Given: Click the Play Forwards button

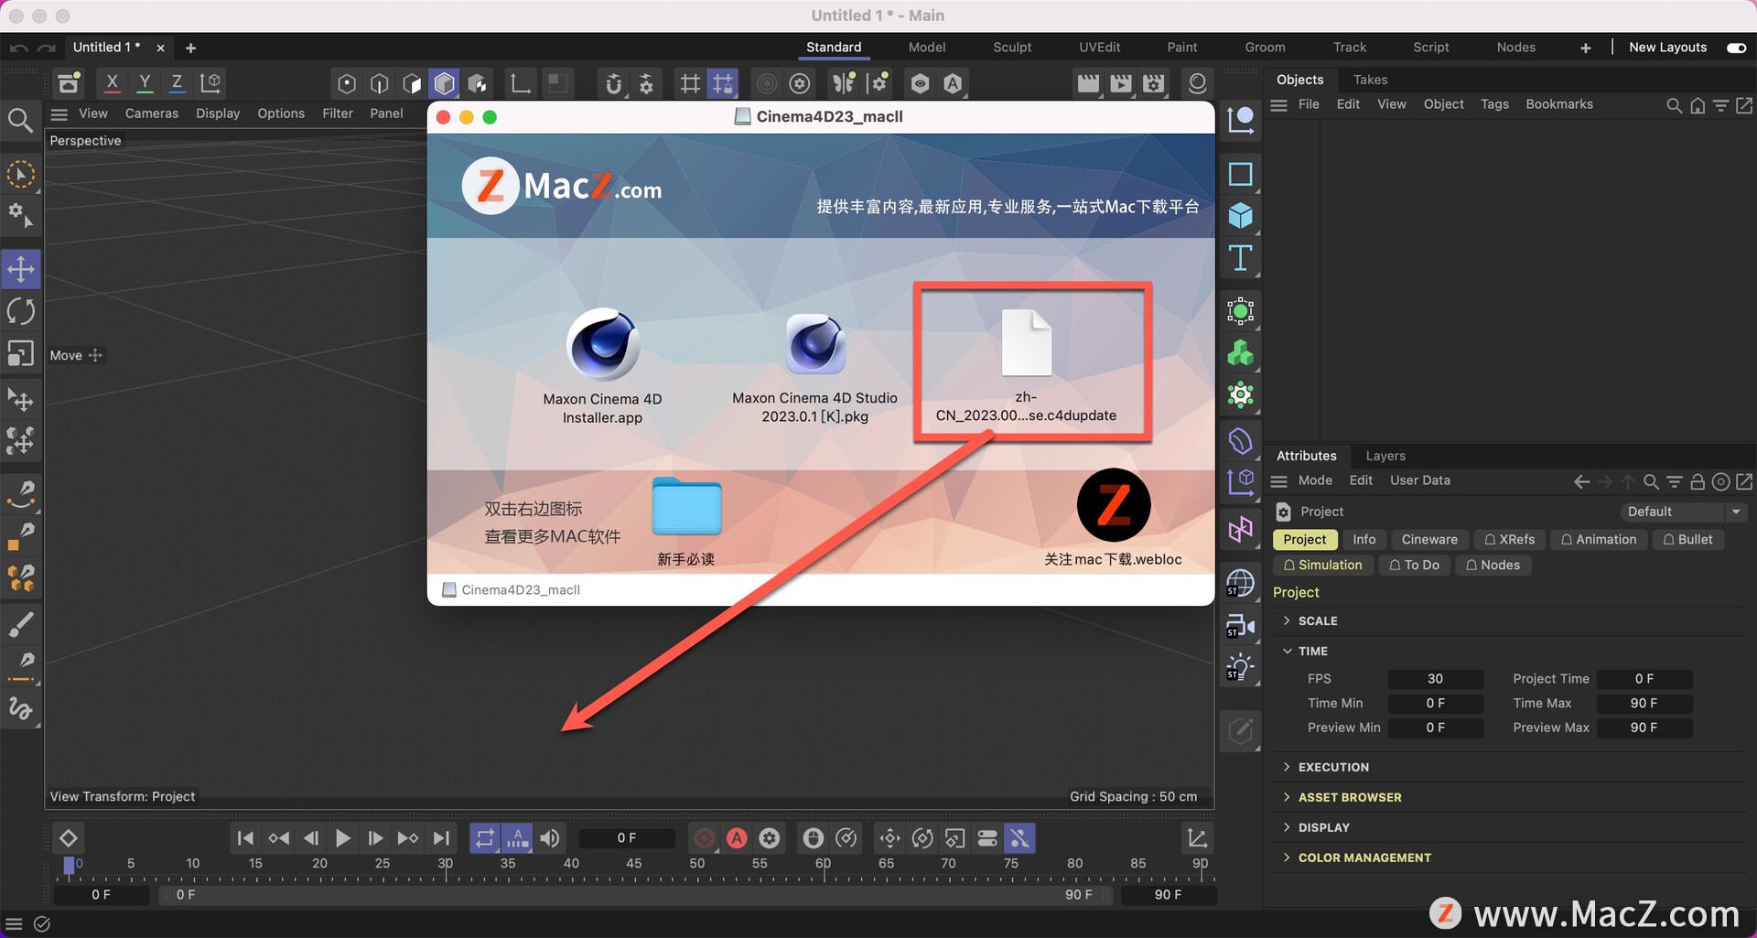Looking at the screenshot, I should 343,838.
